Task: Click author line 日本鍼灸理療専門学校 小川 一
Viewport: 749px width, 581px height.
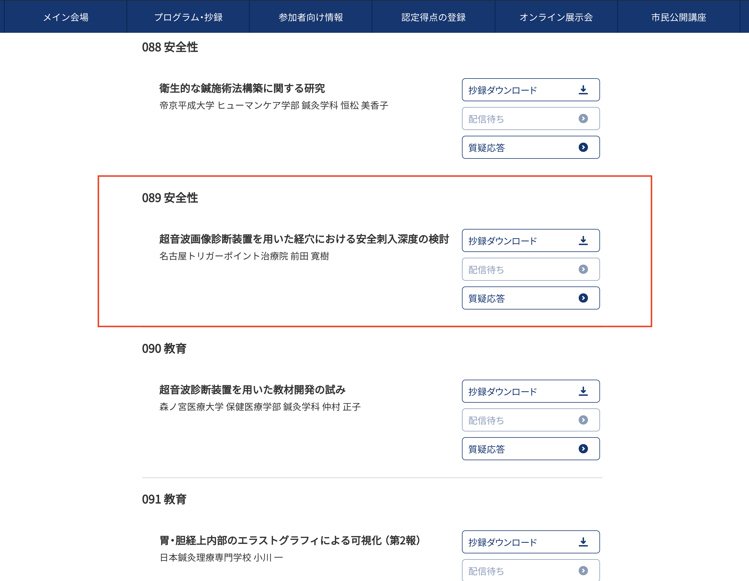Action: click(221, 558)
